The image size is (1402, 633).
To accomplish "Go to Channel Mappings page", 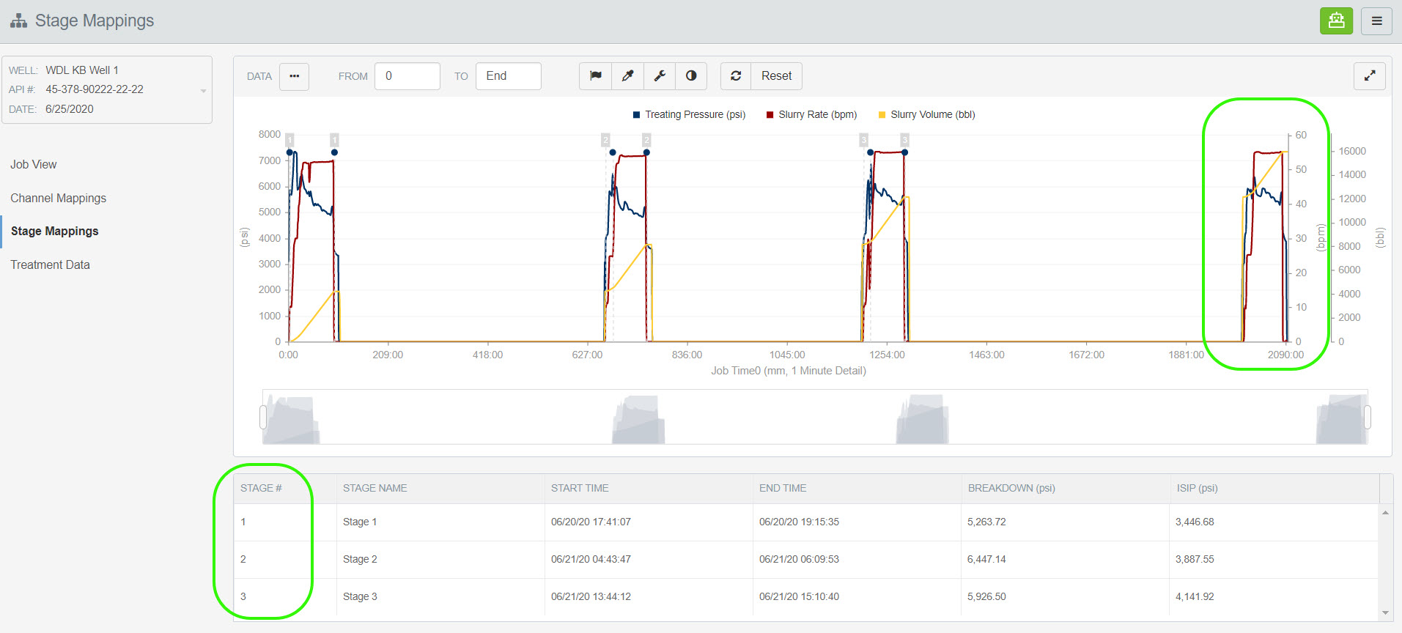I will (x=59, y=198).
